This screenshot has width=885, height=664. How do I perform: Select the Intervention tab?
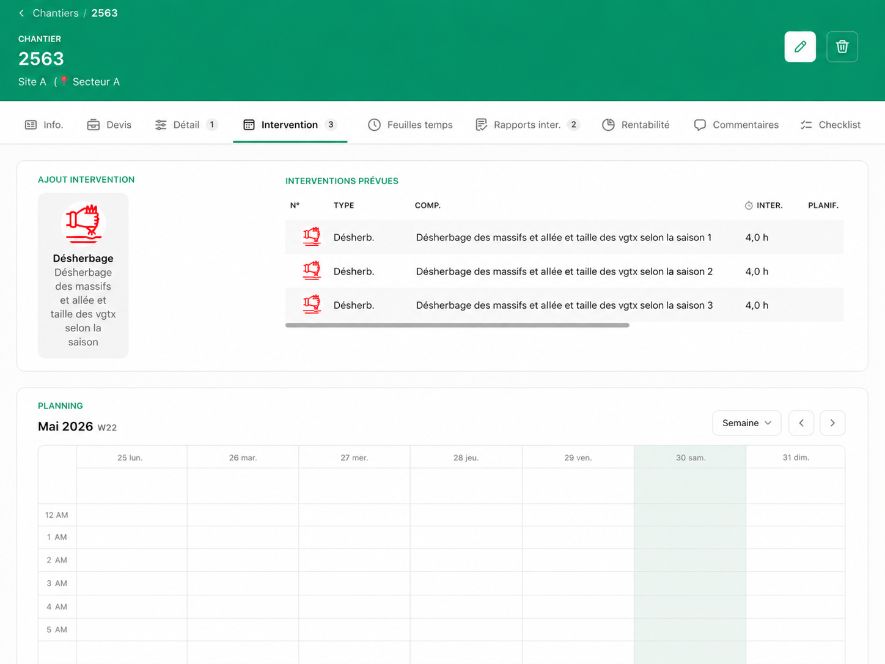click(290, 125)
